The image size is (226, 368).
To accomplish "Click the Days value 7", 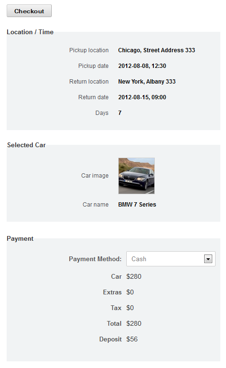I will pyautogui.click(x=120, y=113).
